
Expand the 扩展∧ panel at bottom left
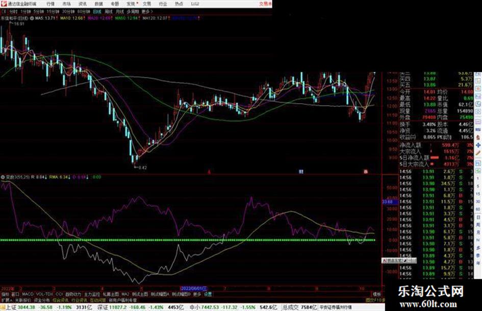tap(7, 300)
